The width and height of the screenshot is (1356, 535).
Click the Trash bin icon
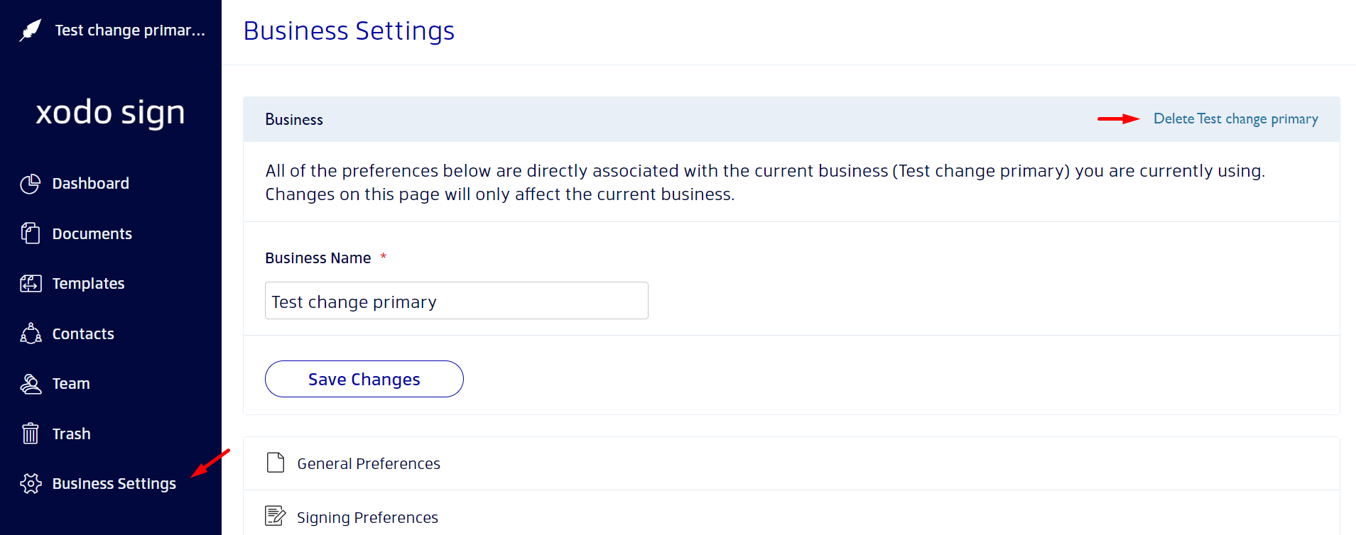pyautogui.click(x=31, y=434)
